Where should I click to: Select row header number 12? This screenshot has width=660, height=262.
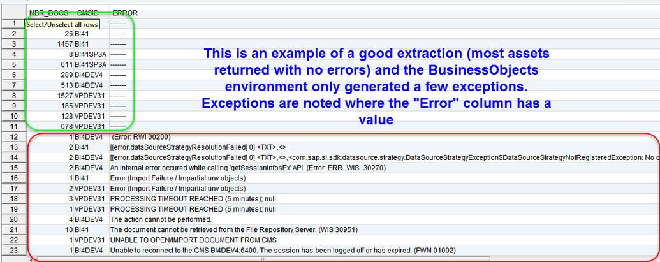(x=13, y=136)
